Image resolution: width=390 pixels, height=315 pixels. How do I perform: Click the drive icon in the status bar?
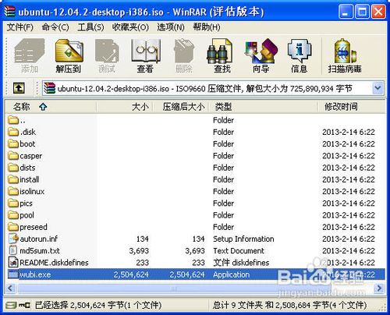pos(11,305)
